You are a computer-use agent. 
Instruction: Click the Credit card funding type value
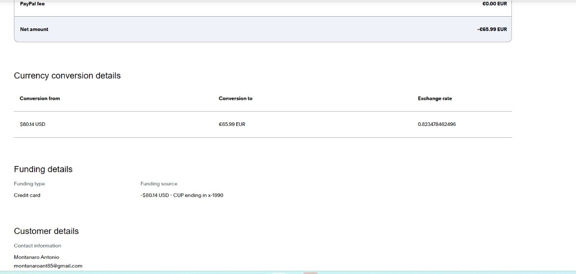[27, 195]
